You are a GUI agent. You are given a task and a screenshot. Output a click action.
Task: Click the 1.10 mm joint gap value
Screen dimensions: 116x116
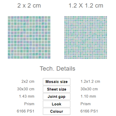[88, 96]
